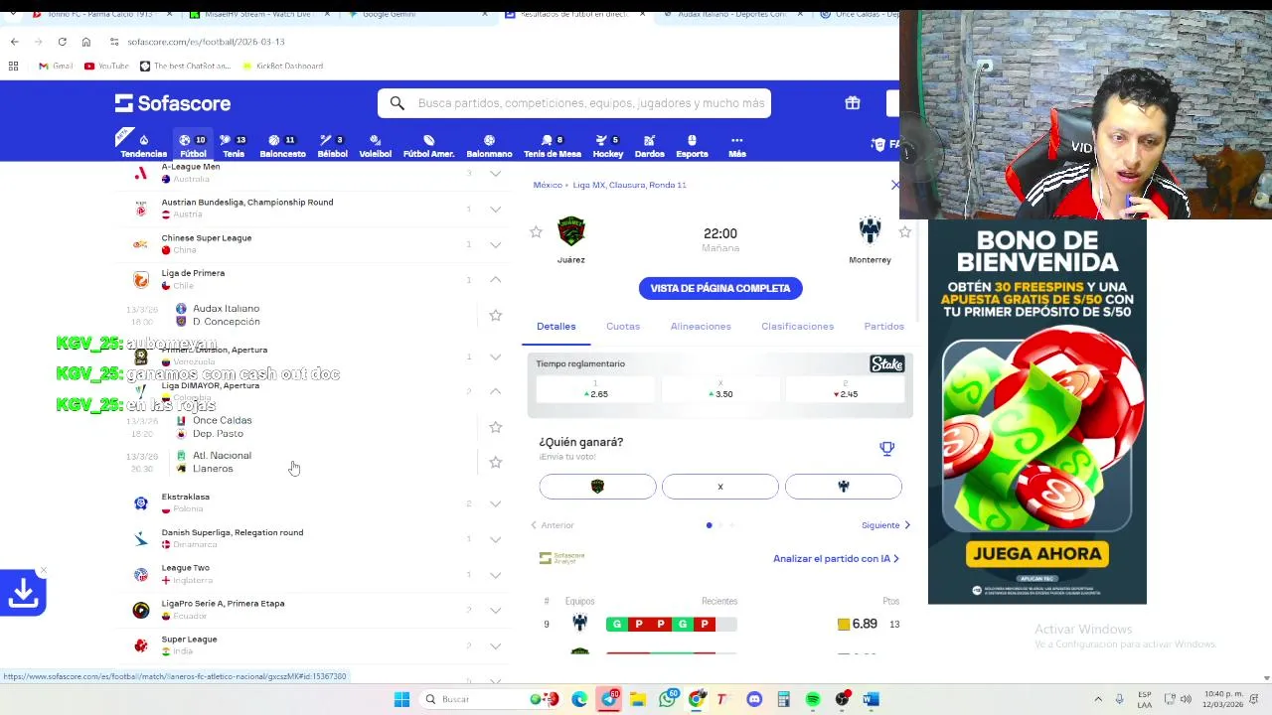The height and width of the screenshot is (715, 1272).
Task: Click the Sofascore search field
Action: click(574, 103)
